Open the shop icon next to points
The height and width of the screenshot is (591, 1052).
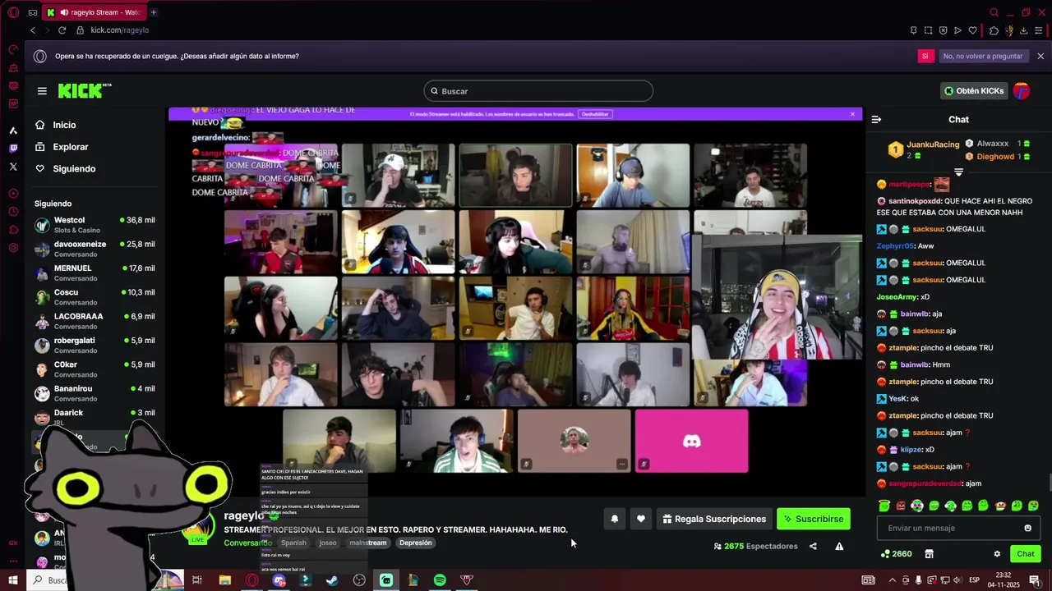coord(929,554)
